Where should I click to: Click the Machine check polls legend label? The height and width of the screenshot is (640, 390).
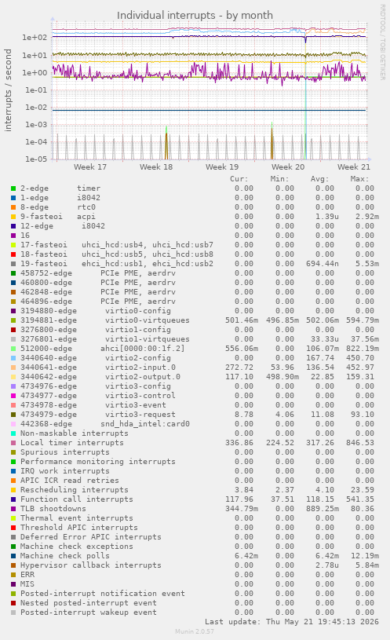65,555
